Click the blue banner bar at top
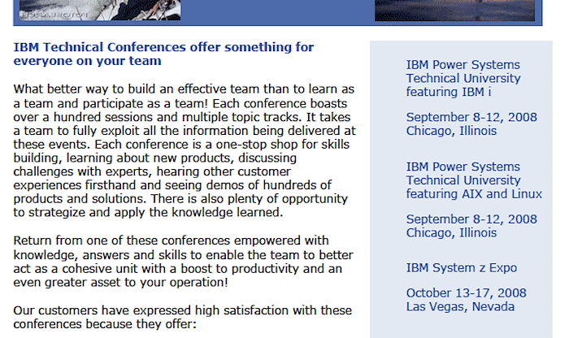The width and height of the screenshot is (569, 338). (x=278, y=13)
